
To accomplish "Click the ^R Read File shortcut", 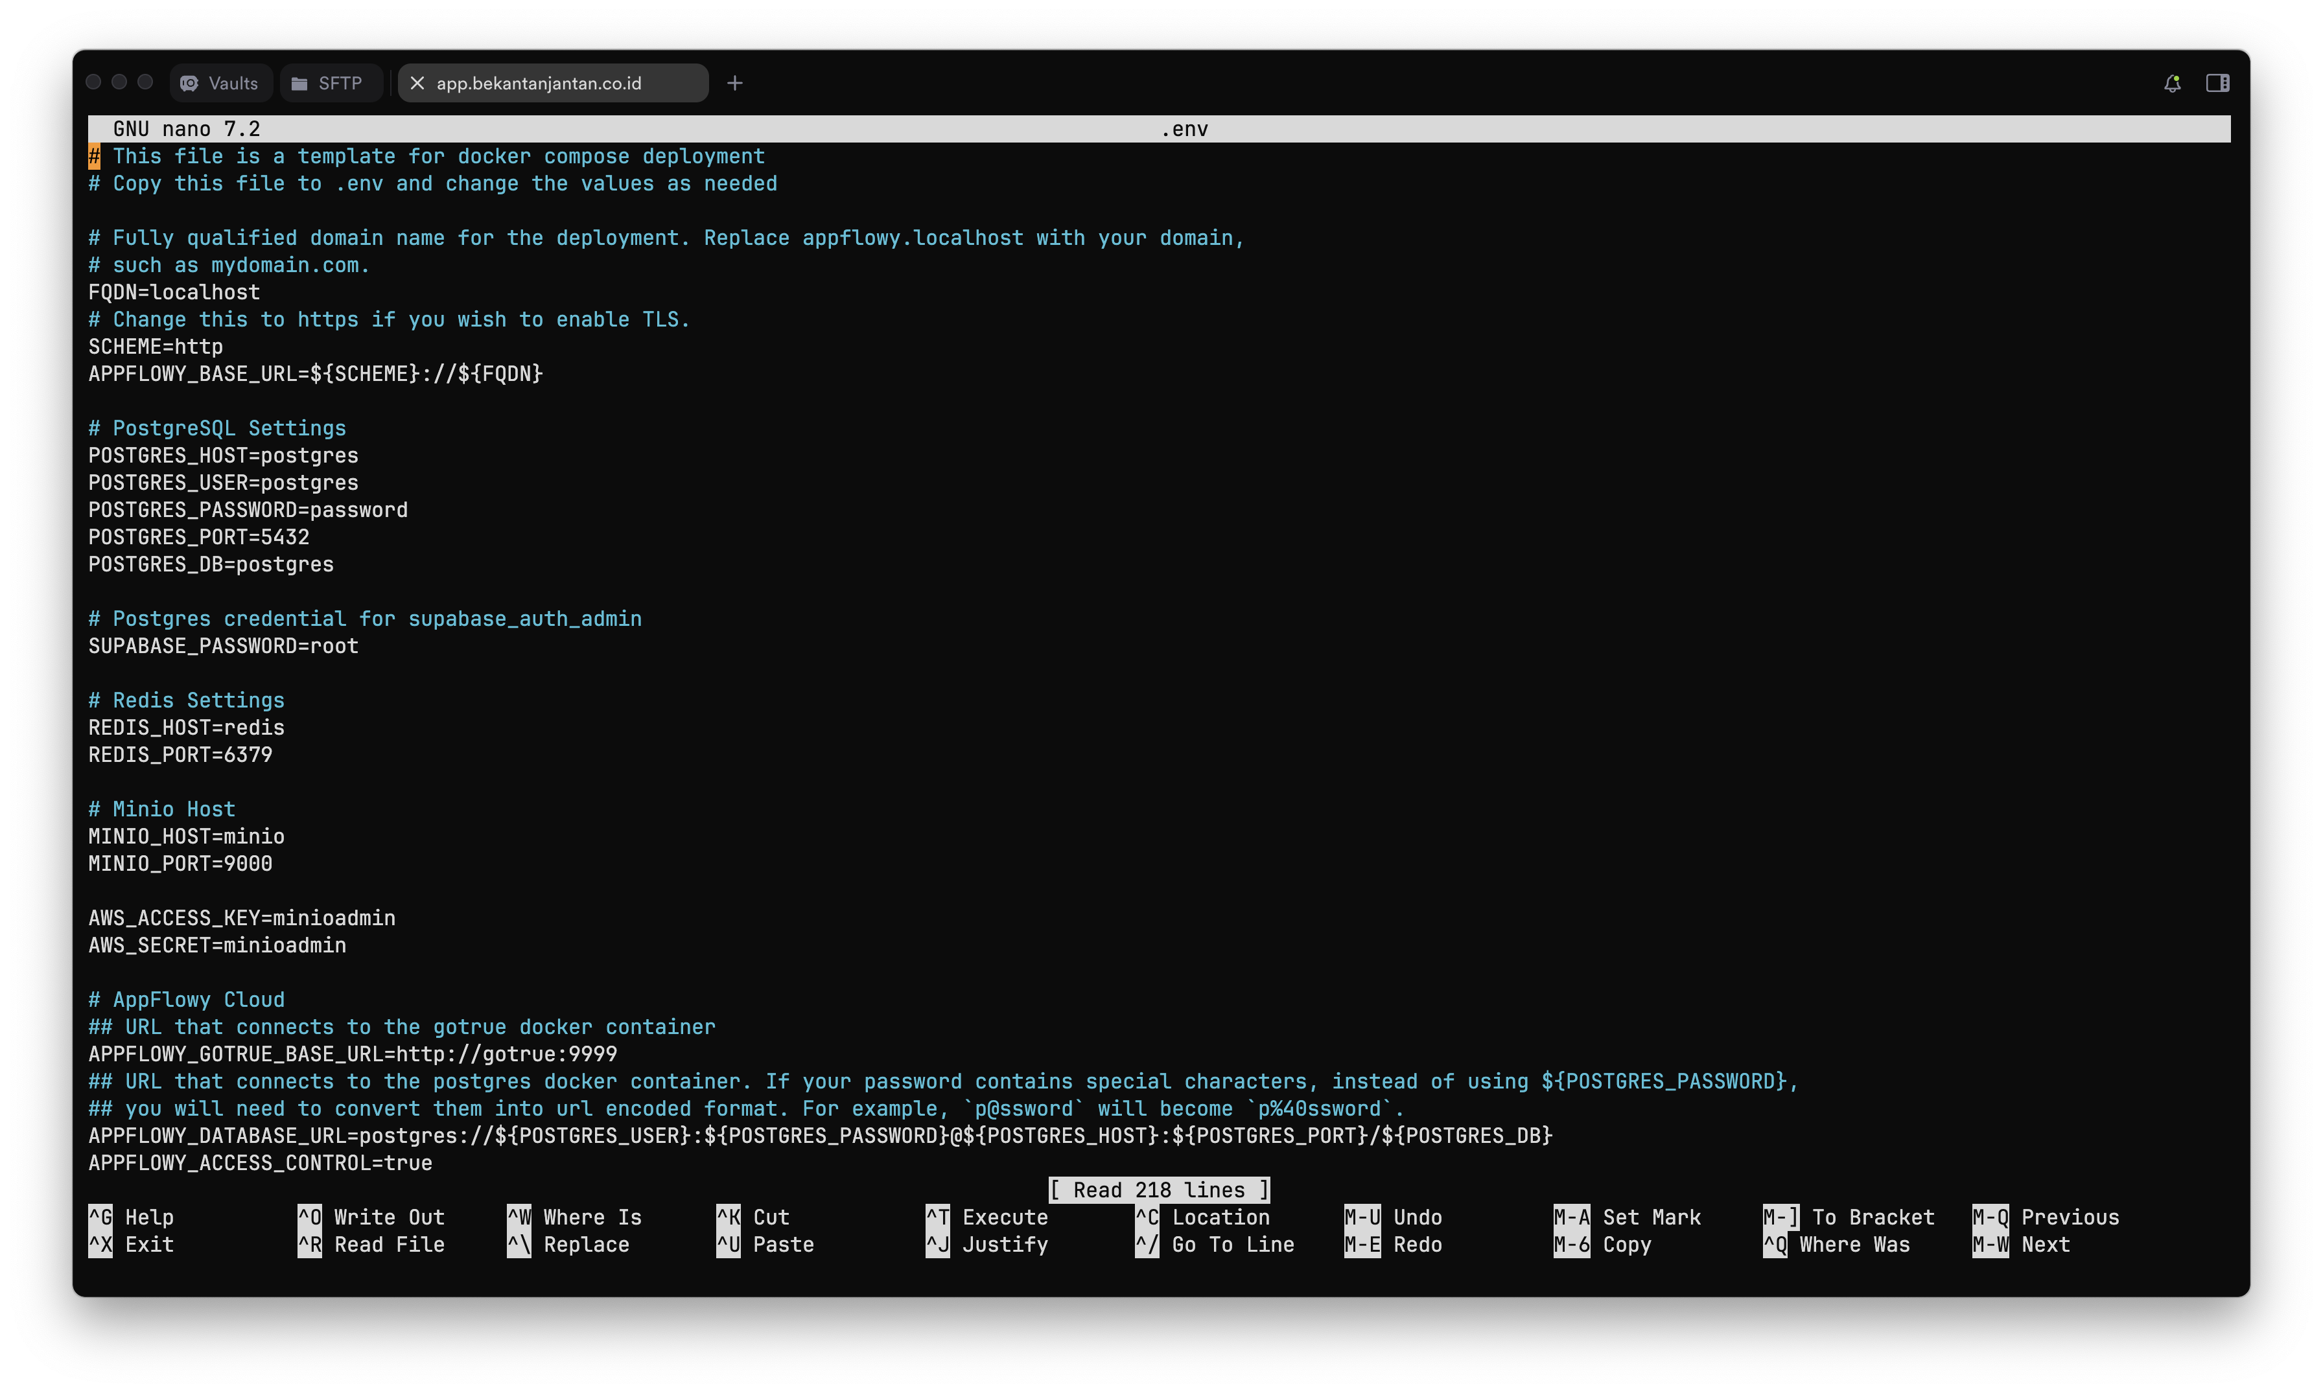I will [x=371, y=1244].
